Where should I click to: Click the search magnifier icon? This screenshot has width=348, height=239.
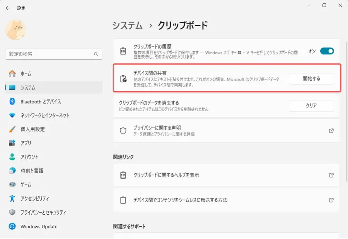(x=96, y=54)
